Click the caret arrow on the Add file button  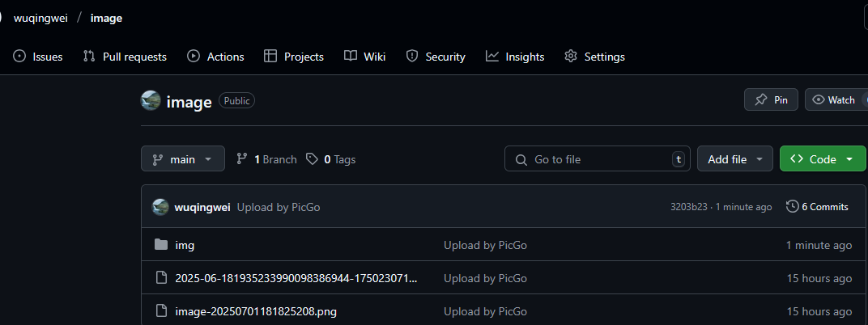click(759, 159)
